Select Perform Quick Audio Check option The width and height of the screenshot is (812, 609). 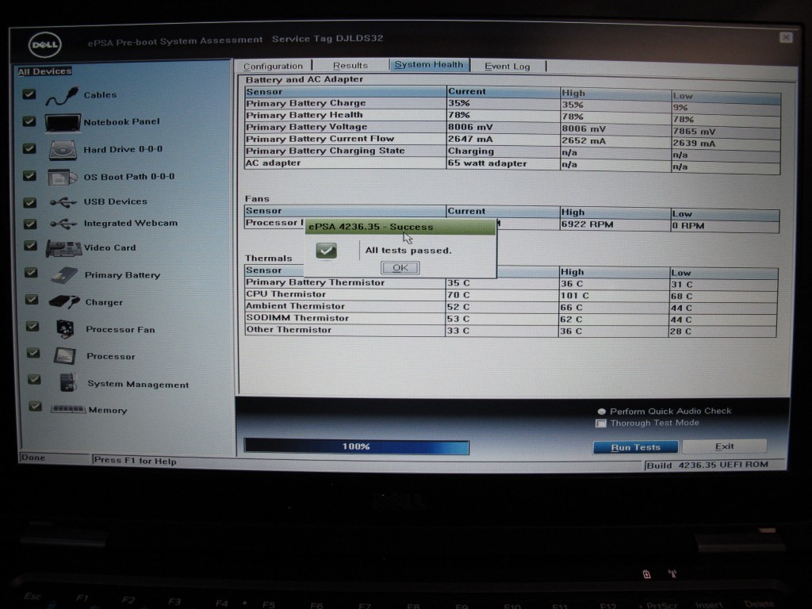click(601, 412)
